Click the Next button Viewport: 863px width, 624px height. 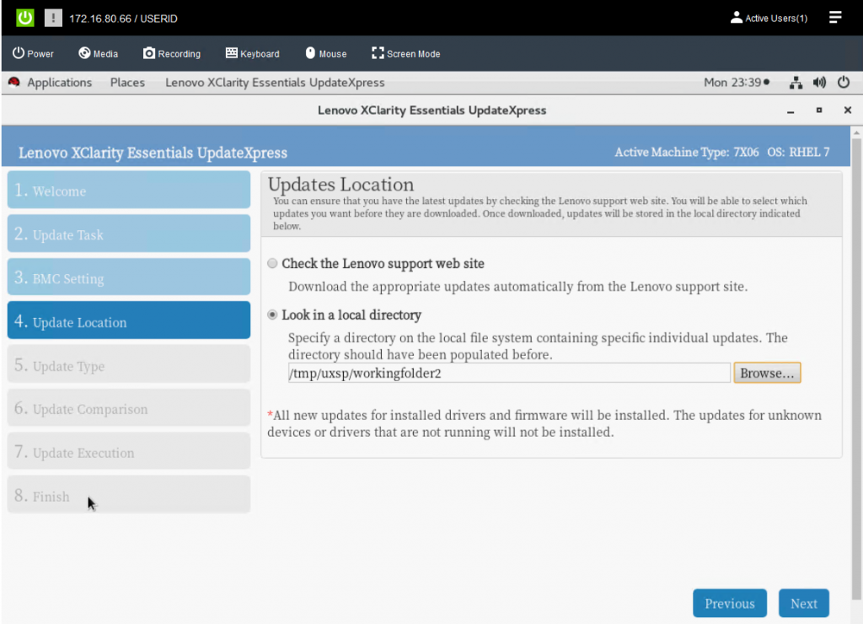(x=803, y=603)
